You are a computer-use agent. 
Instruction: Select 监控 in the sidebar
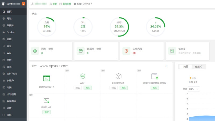point(13,39)
